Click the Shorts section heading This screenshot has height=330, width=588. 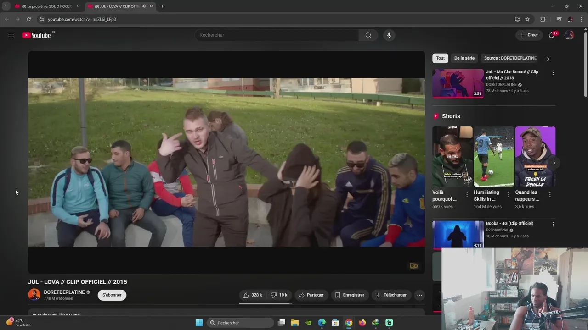[451, 116]
